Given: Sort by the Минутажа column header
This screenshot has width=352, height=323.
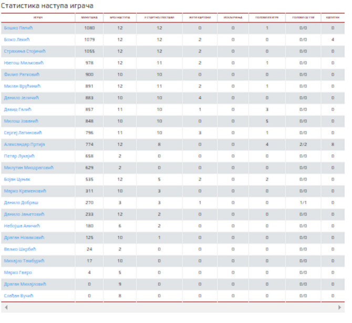Looking at the screenshot, I should 89,17.
